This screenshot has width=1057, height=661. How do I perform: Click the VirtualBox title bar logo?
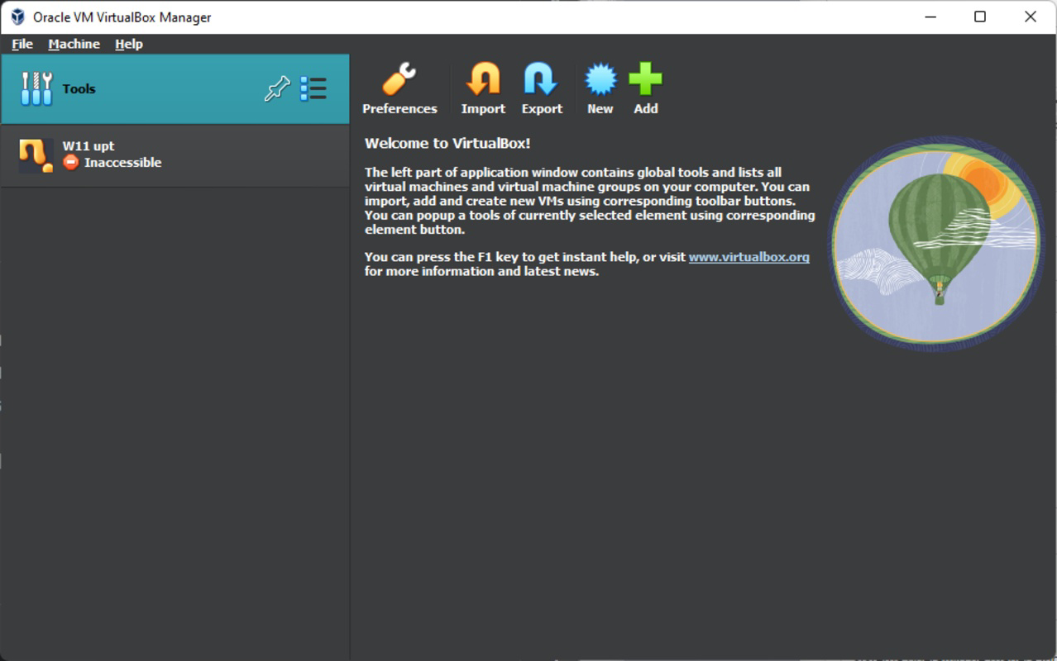17,17
